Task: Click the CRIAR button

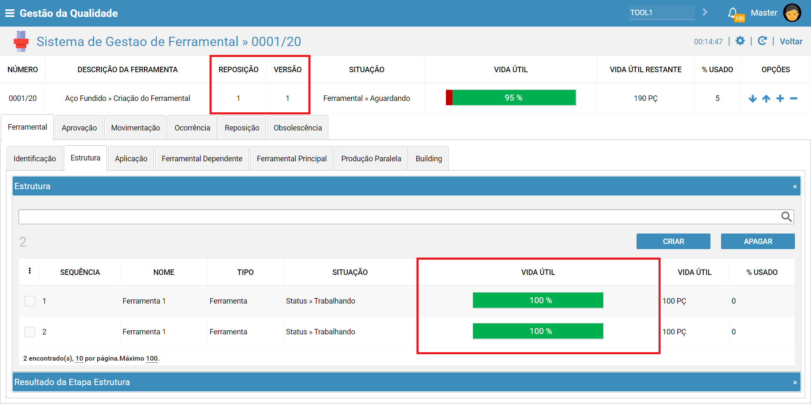Action: [673, 241]
